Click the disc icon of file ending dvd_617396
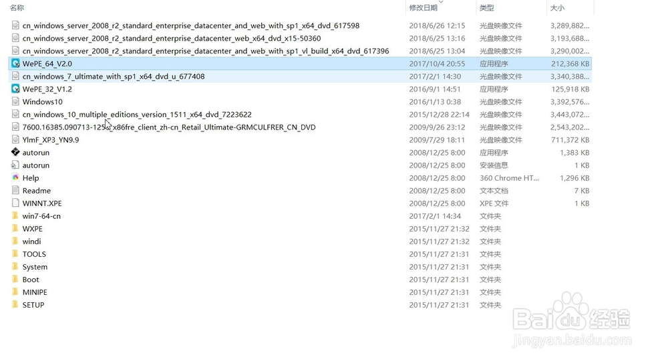668x363 pixels. point(15,51)
